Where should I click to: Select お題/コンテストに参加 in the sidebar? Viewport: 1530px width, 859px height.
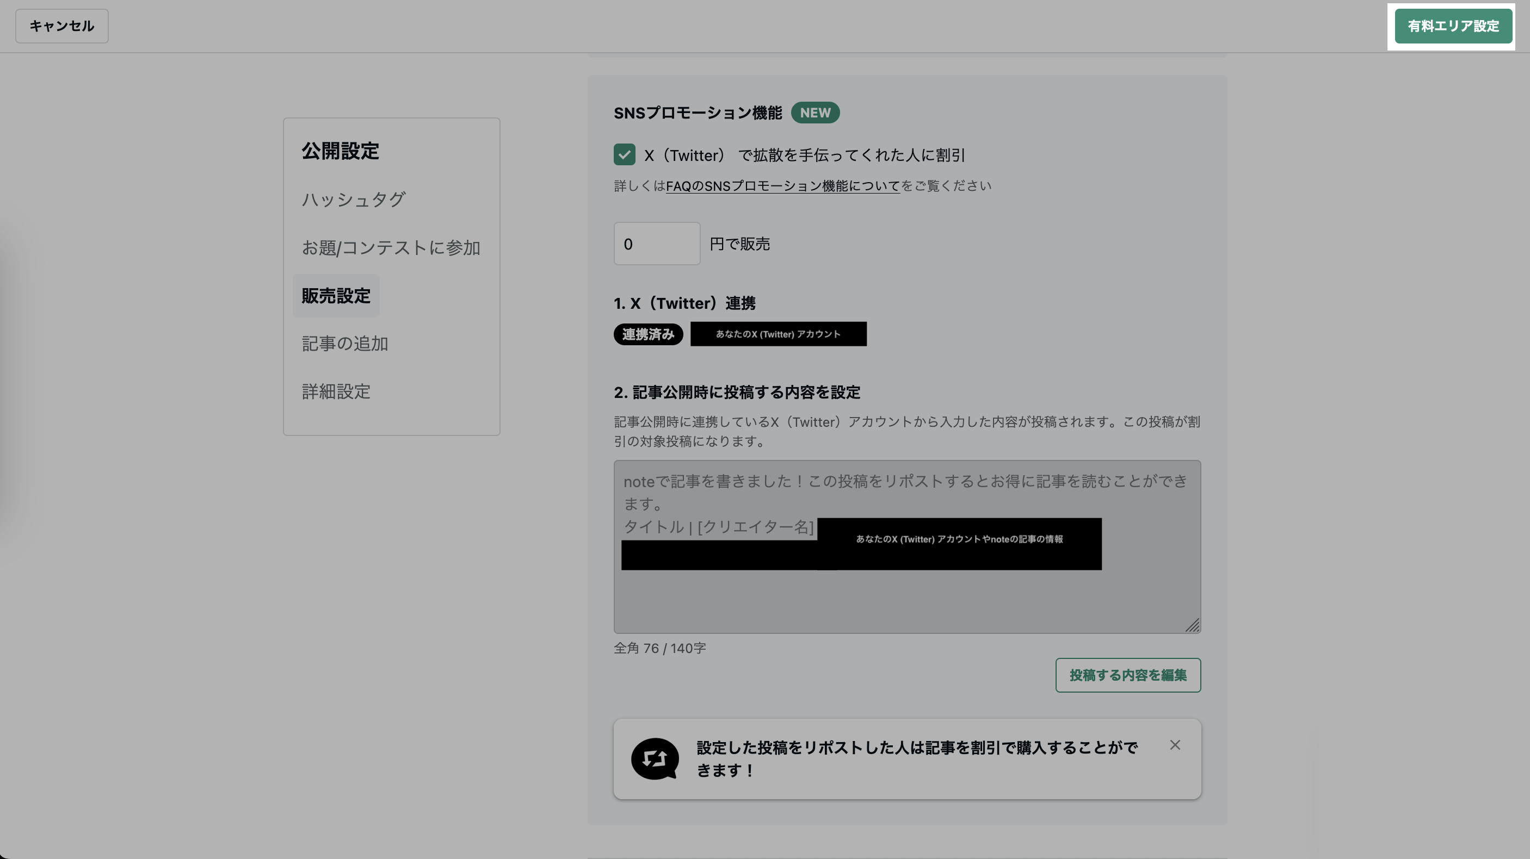[391, 247]
